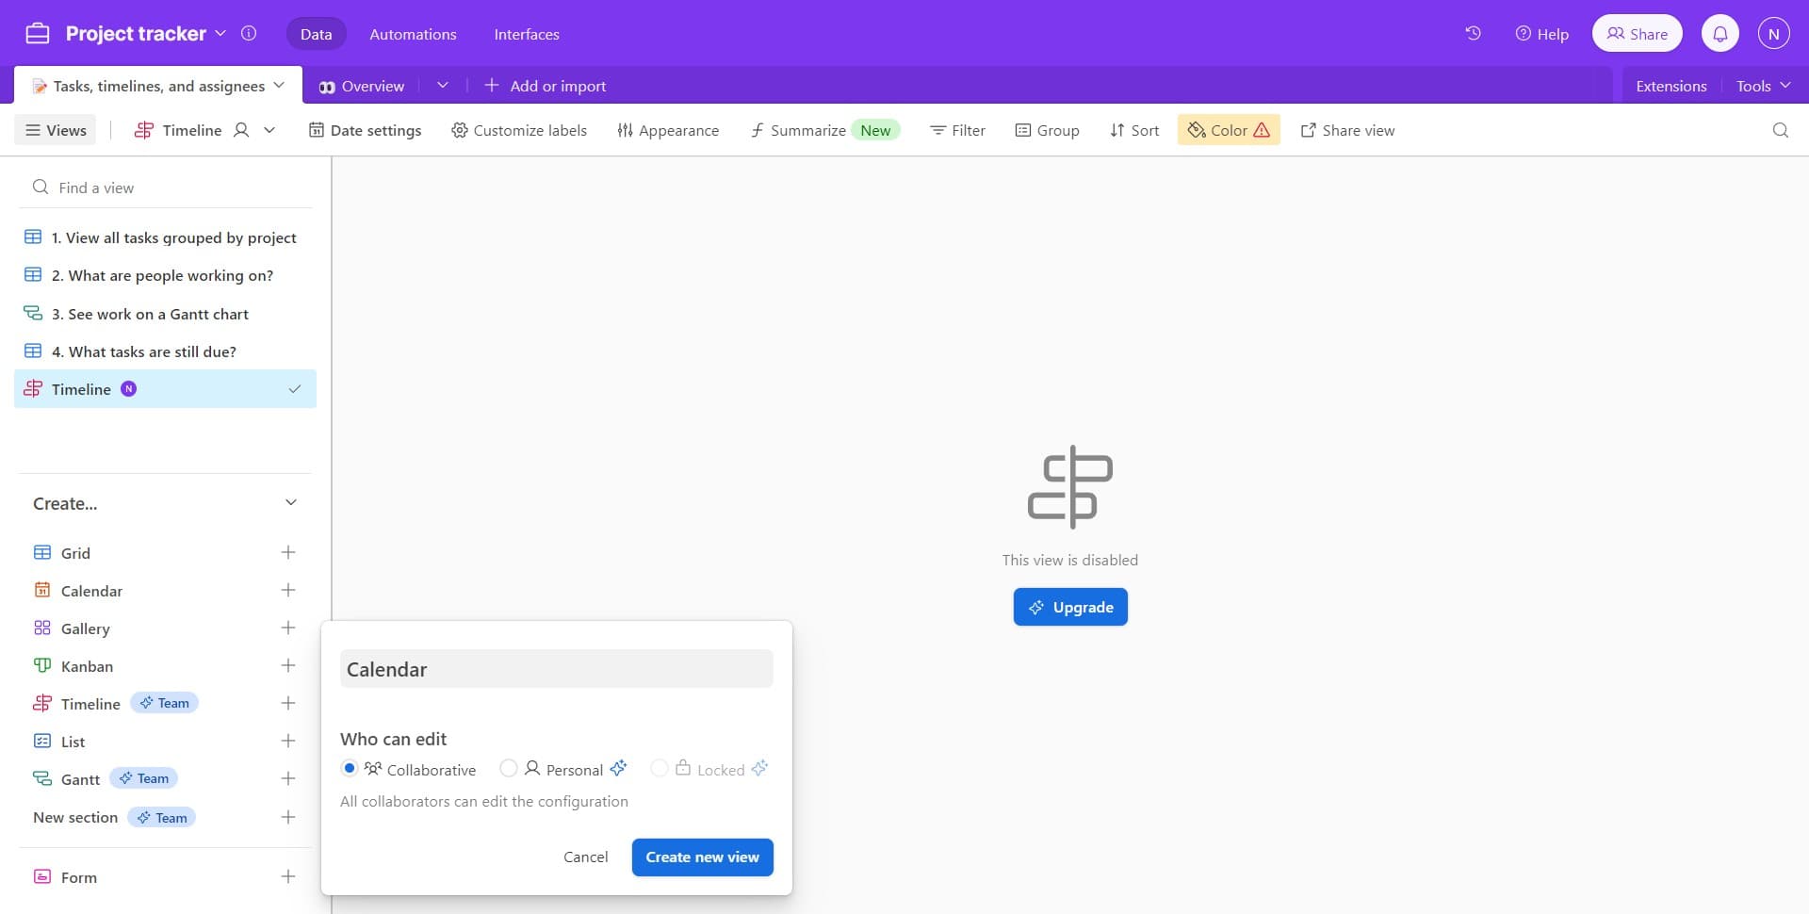Switch to the Automations tab

[x=412, y=33]
